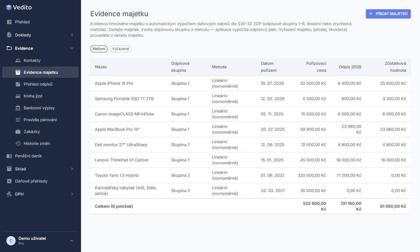The width and height of the screenshot is (420, 252).
Task: Click the Přidat majetek button
Action: tap(388, 14)
